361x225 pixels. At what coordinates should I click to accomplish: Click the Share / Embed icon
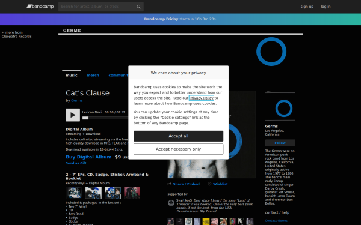[170, 184]
